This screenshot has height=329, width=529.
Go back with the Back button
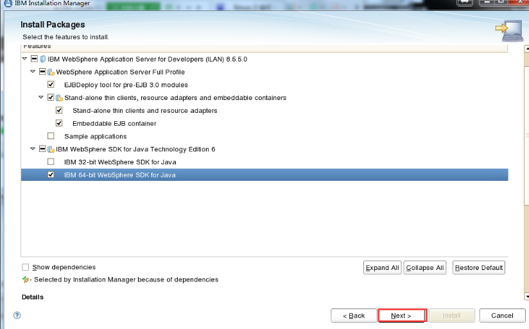tap(354, 316)
